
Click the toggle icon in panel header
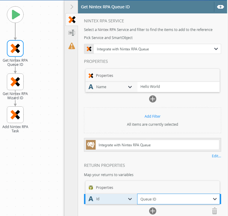(220, 7)
